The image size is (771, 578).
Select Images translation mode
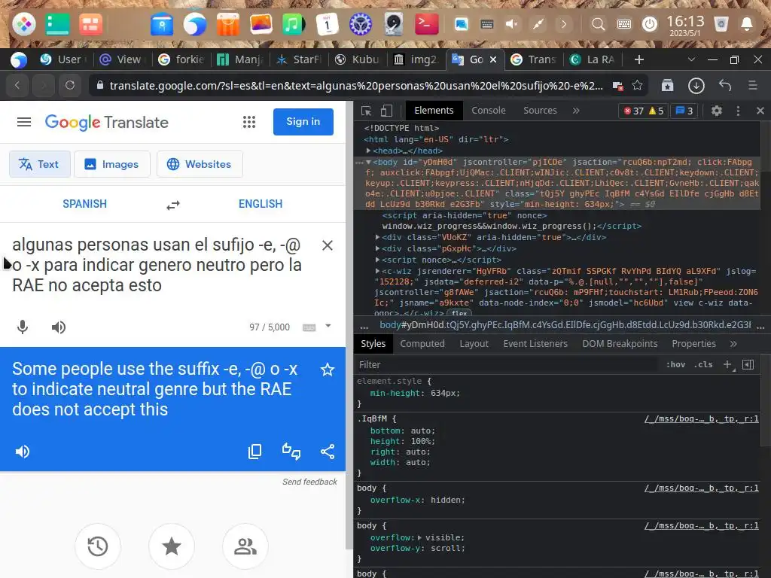[x=111, y=164]
